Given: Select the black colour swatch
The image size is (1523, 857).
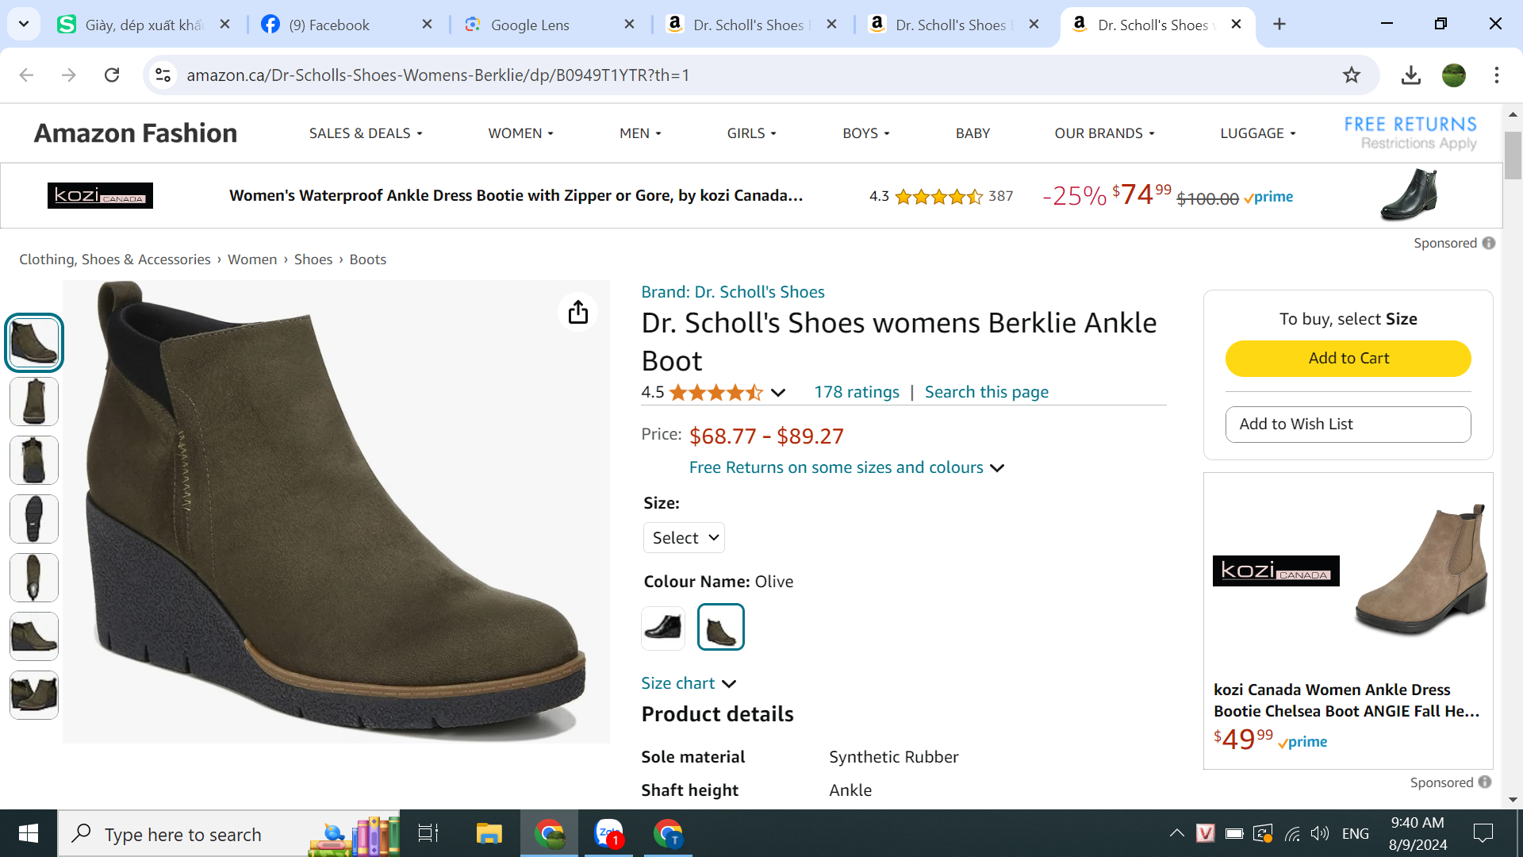Looking at the screenshot, I should pyautogui.click(x=663, y=627).
